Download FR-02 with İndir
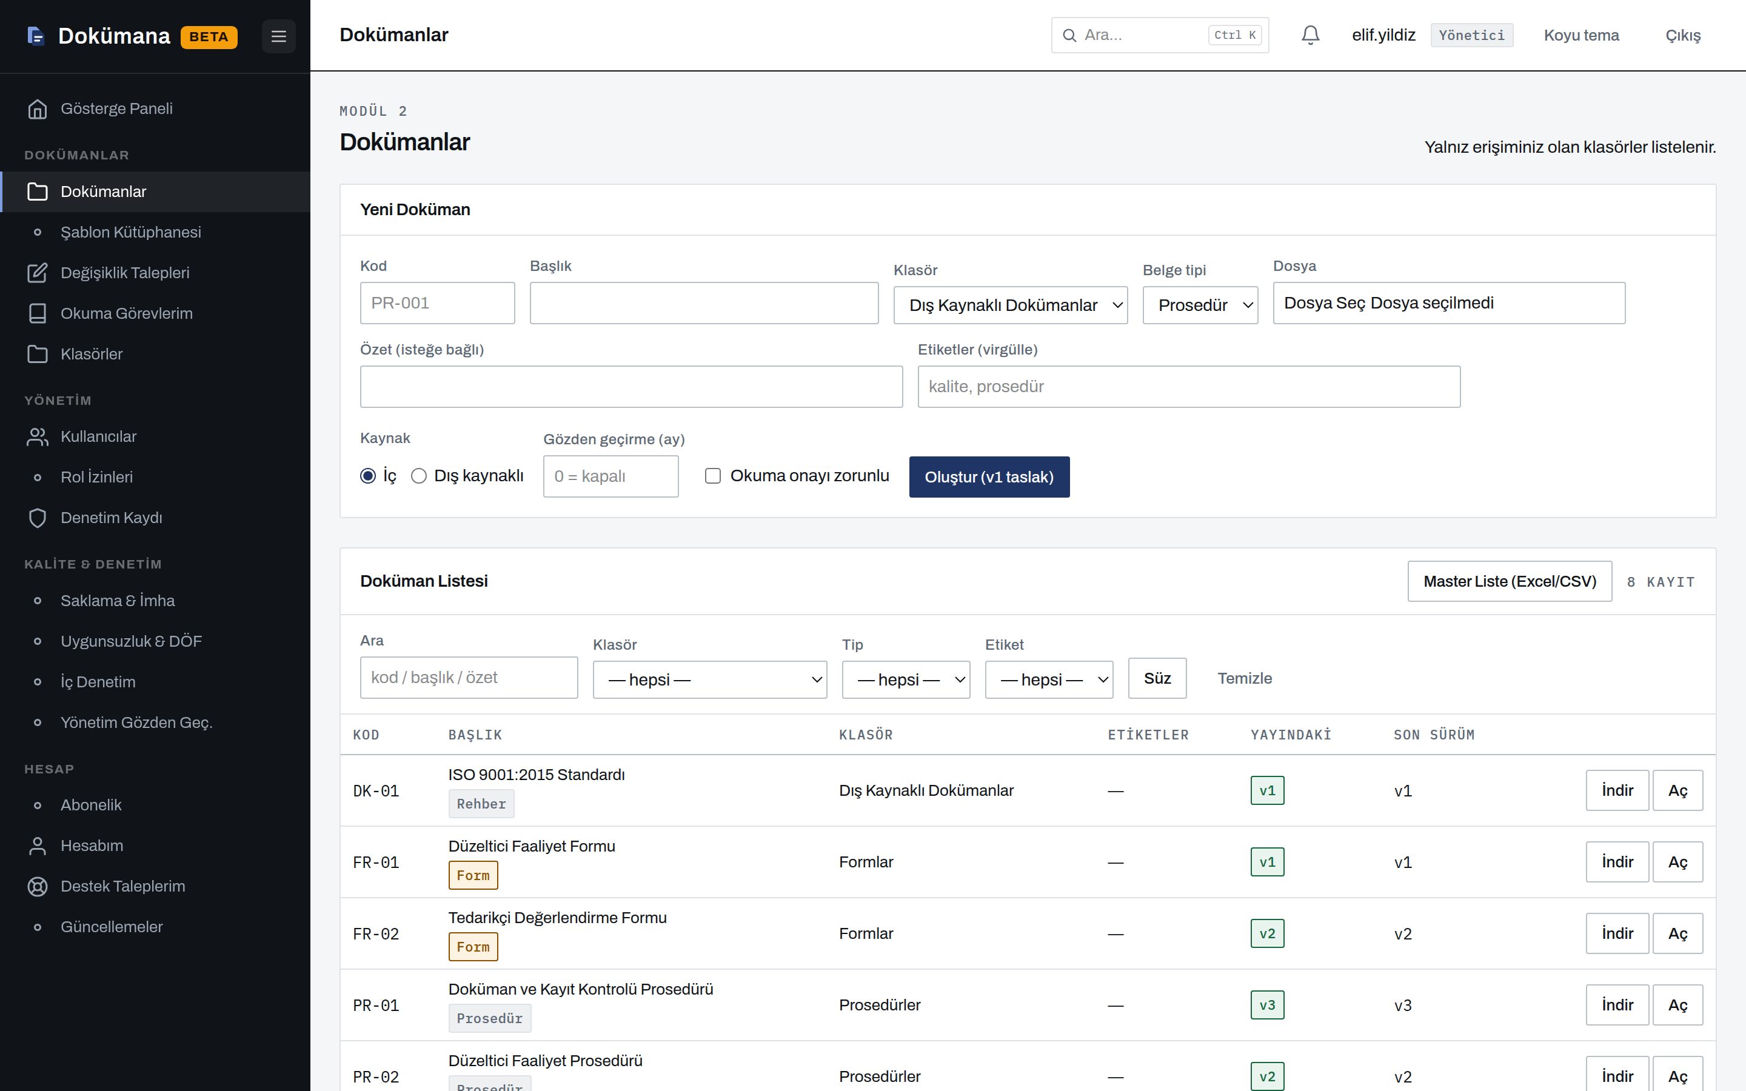Image resolution: width=1746 pixels, height=1091 pixels. 1617,933
